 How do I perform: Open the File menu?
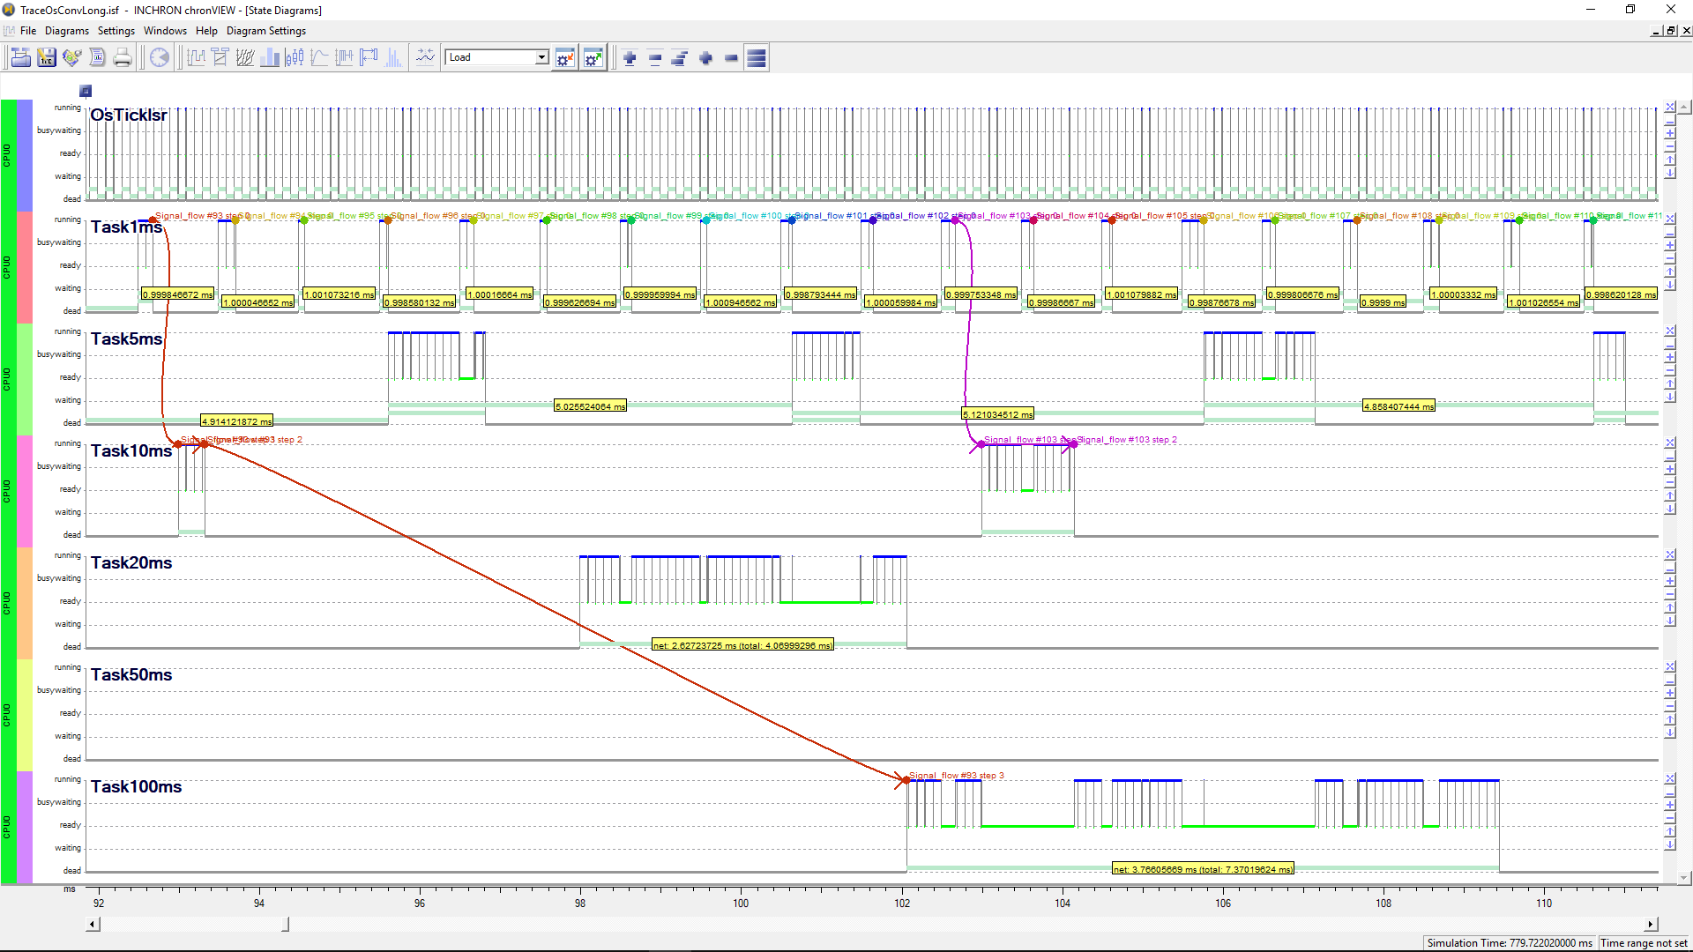(x=28, y=31)
